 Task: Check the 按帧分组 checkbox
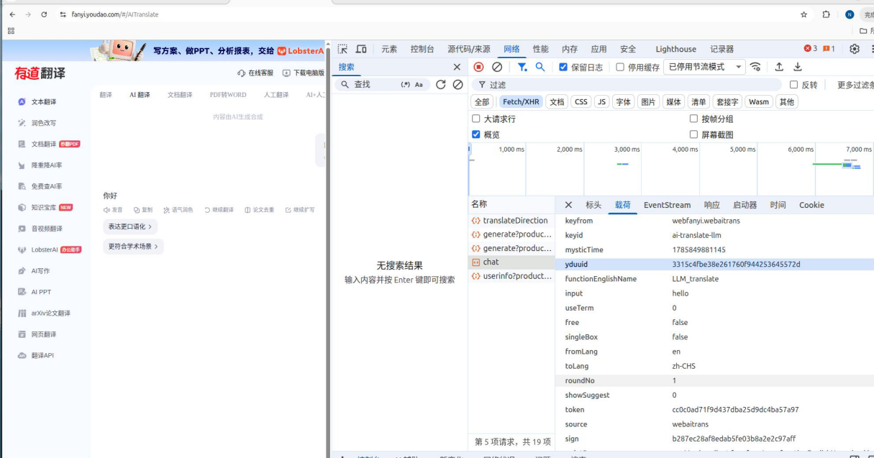pyautogui.click(x=694, y=119)
